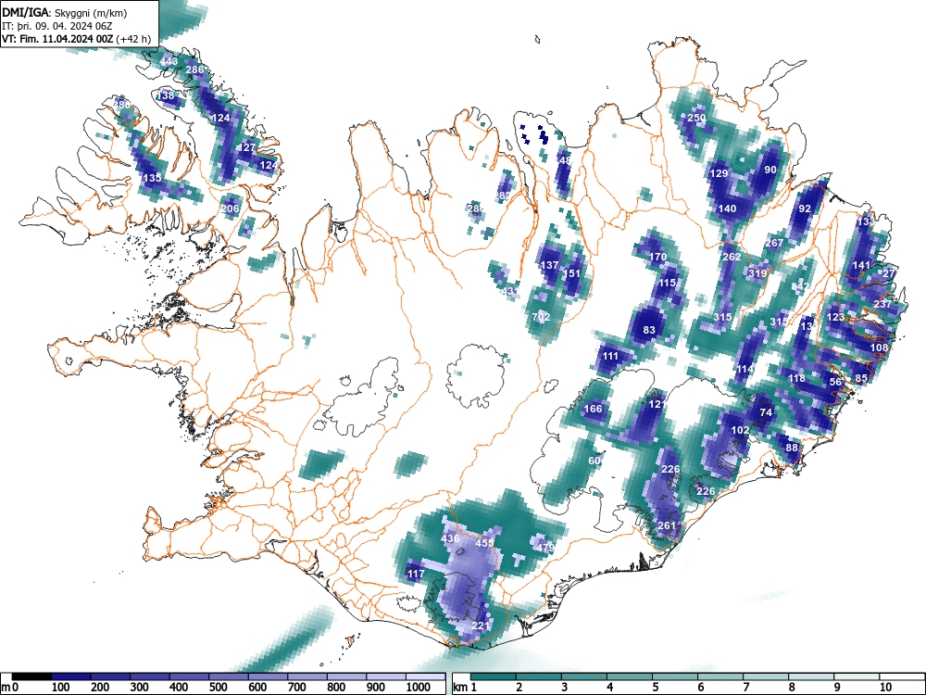Click the visibility value 237 on the map

(882, 304)
